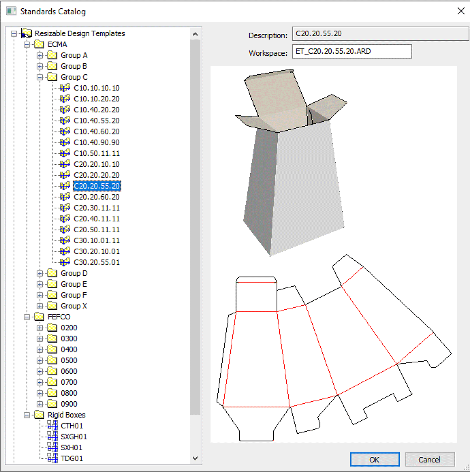Click the 3D carton preview image

(291, 162)
